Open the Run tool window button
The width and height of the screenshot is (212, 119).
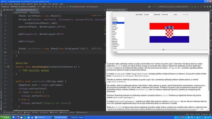(x=20, y=112)
